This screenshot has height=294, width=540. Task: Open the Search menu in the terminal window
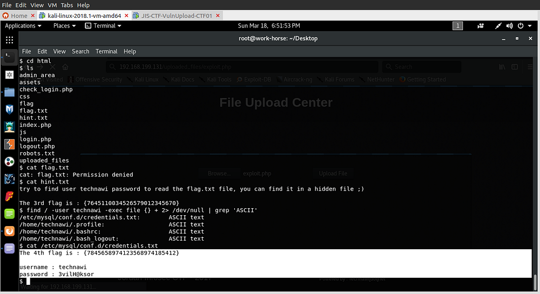[x=80, y=51]
